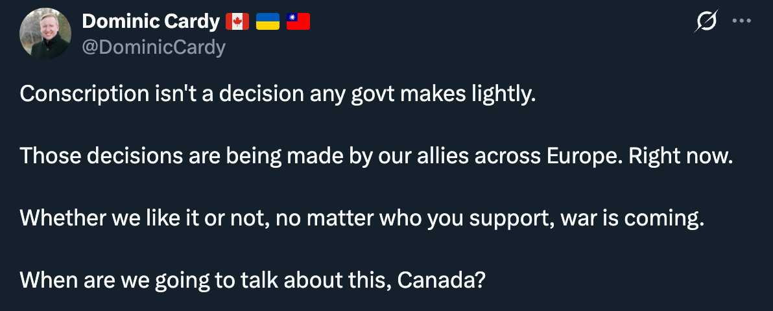Open the three-dot More options menu
The height and width of the screenshot is (311, 773).
[741, 21]
